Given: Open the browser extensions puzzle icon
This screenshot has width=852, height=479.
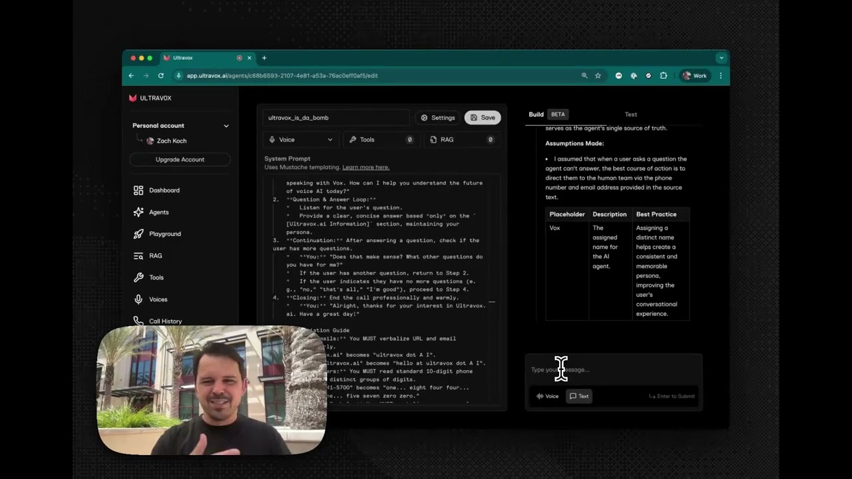Looking at the screenshot, I should click(x=664, y=76).
